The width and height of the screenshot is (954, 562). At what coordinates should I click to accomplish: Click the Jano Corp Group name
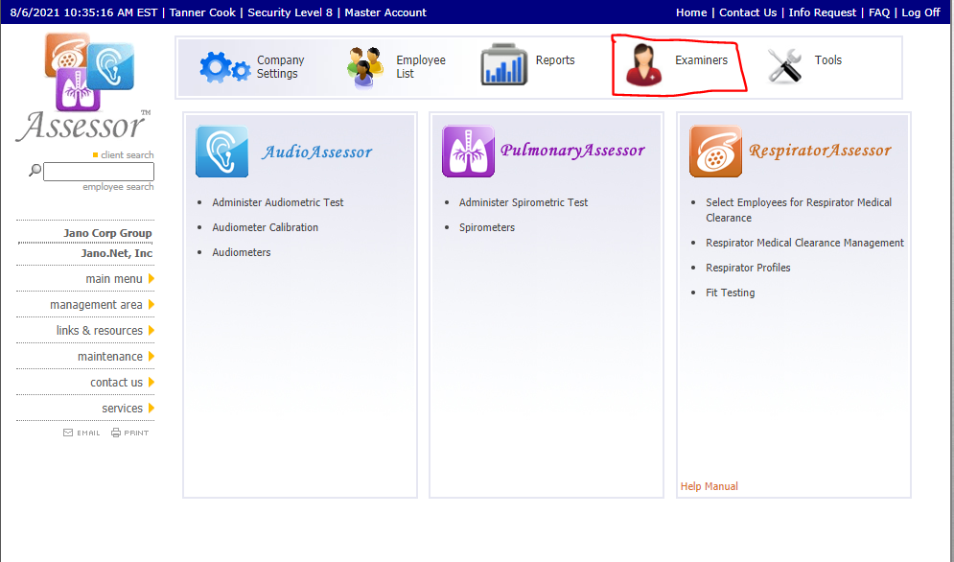[107, 233]
